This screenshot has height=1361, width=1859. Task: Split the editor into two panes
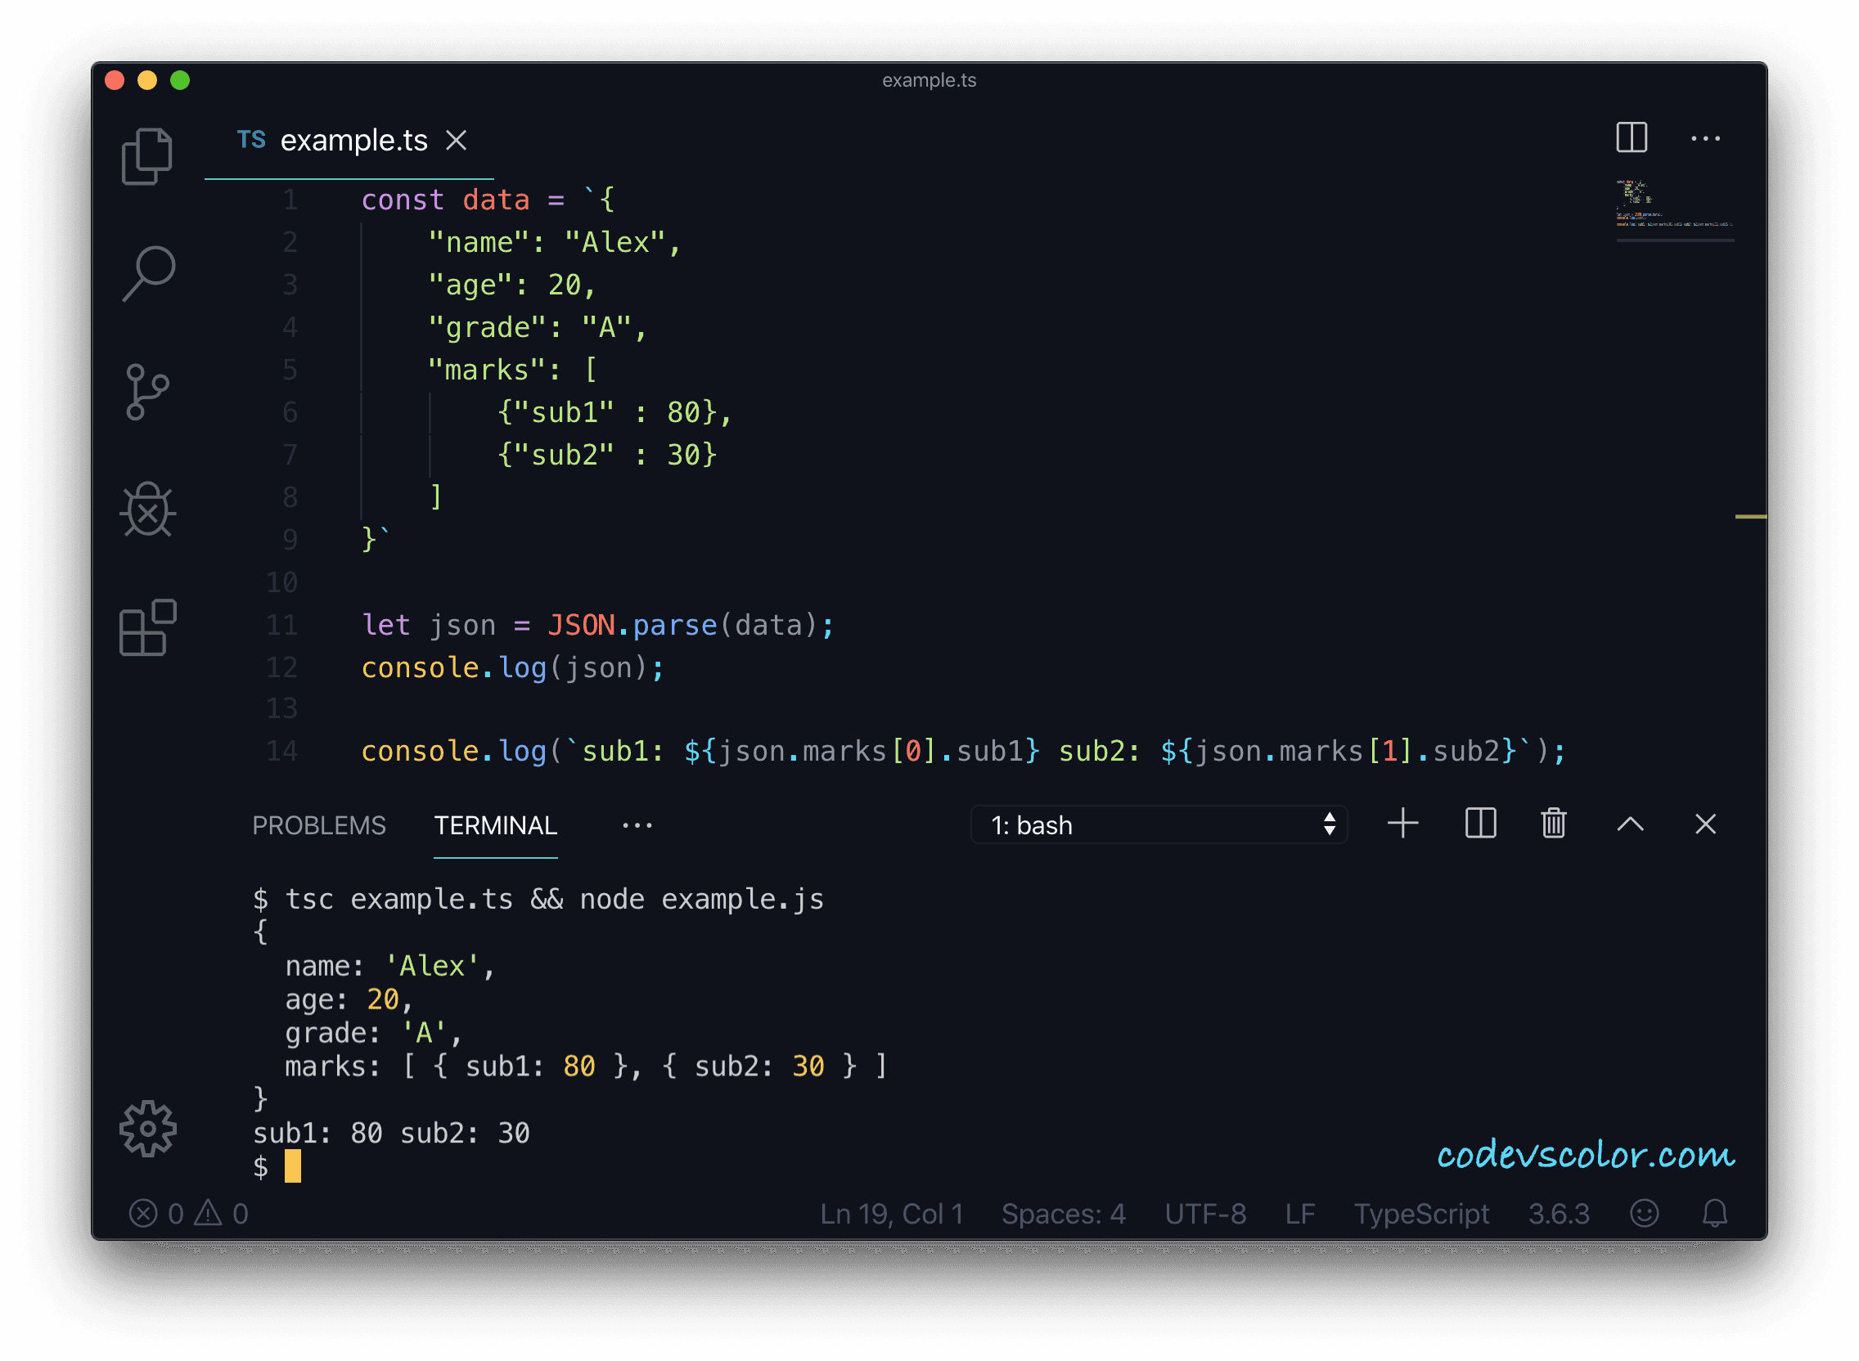1632,138
